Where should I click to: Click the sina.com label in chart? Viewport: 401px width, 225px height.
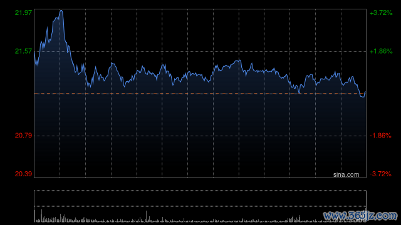coord(346,175)
